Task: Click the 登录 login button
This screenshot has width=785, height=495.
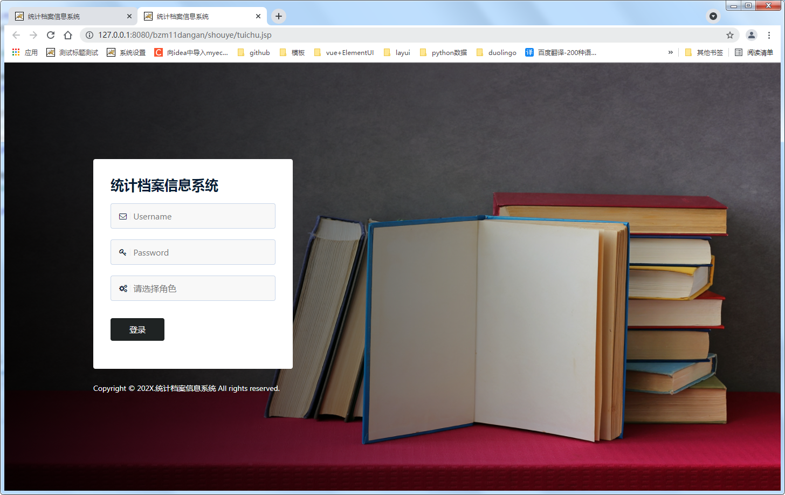Action: tap(137, 329)
